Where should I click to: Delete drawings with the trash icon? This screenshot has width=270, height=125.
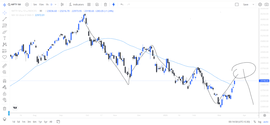[x=5, y=109]
